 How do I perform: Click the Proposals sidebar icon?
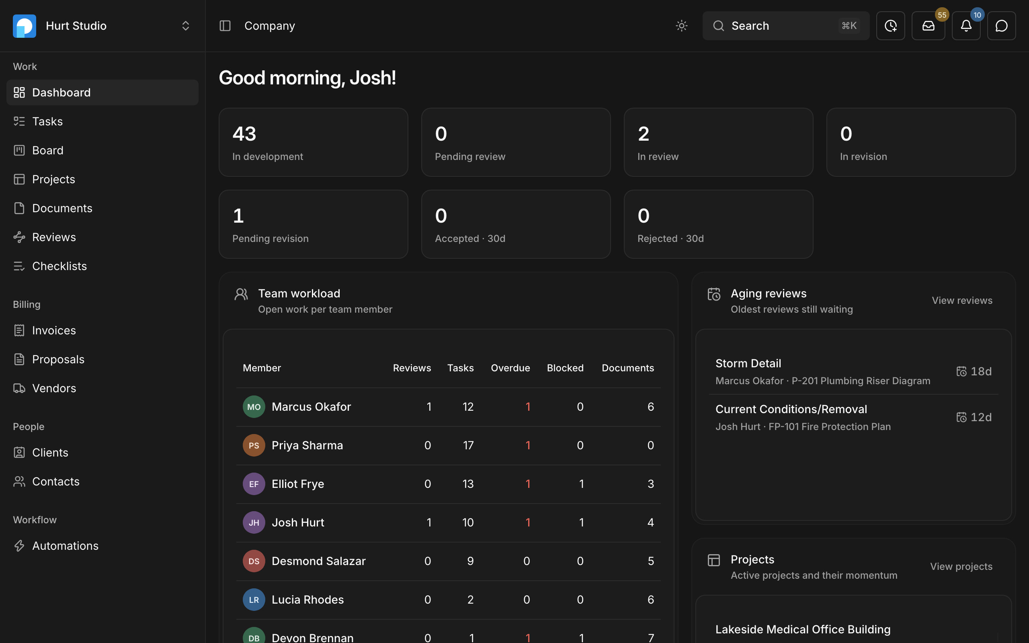pos(19,359)
